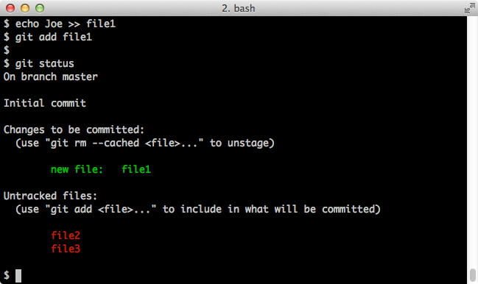478x284 pixels.
Task: Click the vertical scrollbar thumb
Action: coord(473,275)
